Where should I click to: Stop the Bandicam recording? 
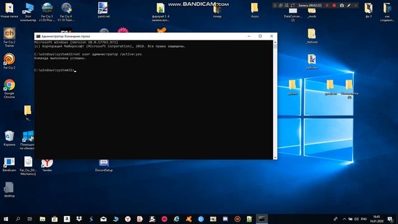point(334,6)
